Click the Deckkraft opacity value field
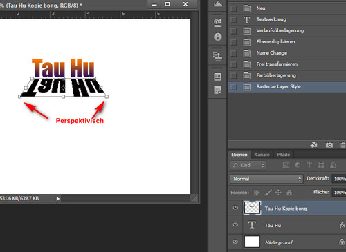The height and width of the screenshot is (252, 346). 339,179
